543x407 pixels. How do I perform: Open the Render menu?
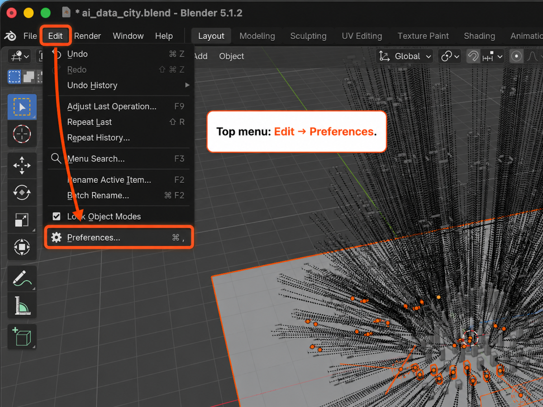pos(88,36)
